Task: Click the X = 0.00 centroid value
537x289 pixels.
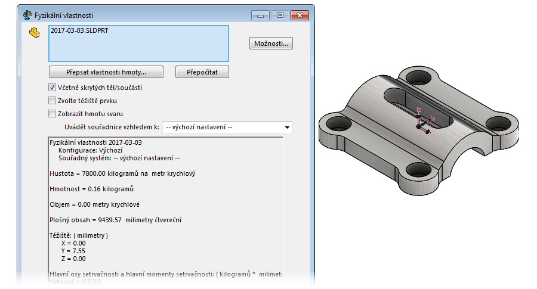Action: point(73,243)
